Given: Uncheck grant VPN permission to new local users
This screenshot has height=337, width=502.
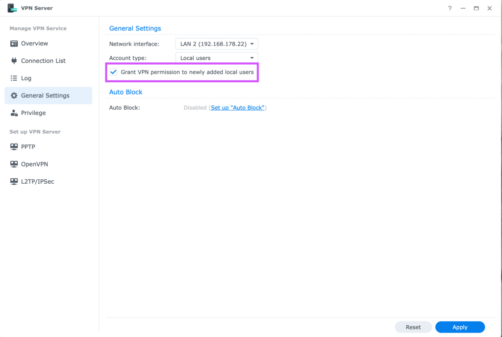Looking at the screenshot, I should click(x=113, y=72).
